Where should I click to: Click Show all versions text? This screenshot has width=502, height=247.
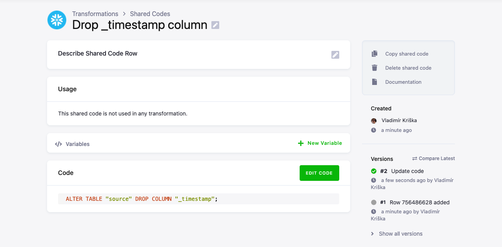[401, 234]
